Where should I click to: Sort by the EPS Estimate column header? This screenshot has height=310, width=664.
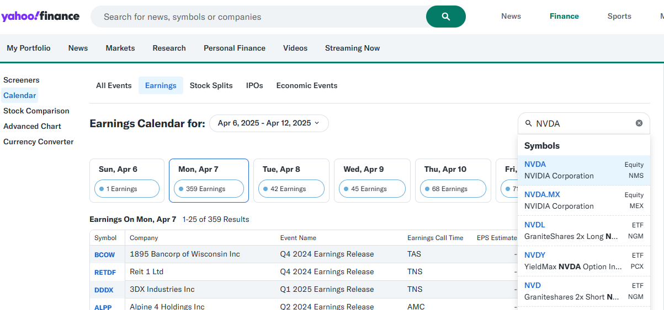point(497,238)
